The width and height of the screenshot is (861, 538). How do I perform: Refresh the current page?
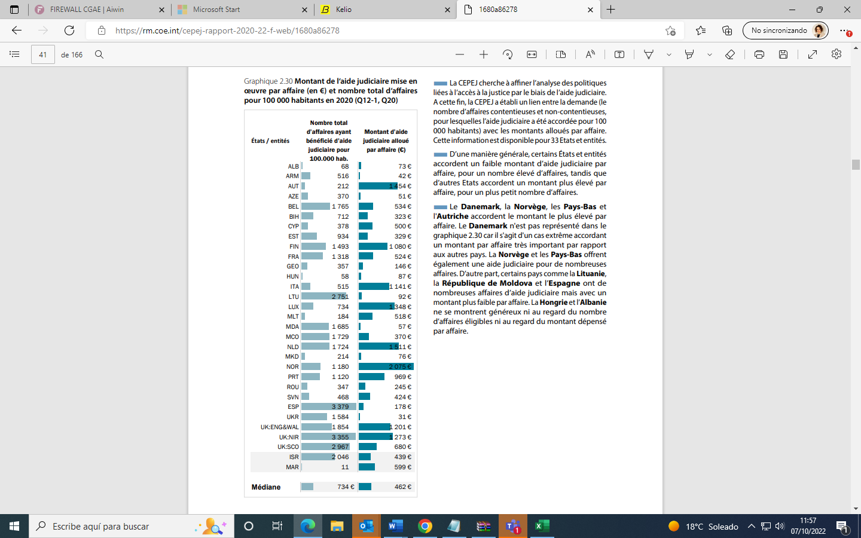69,30
